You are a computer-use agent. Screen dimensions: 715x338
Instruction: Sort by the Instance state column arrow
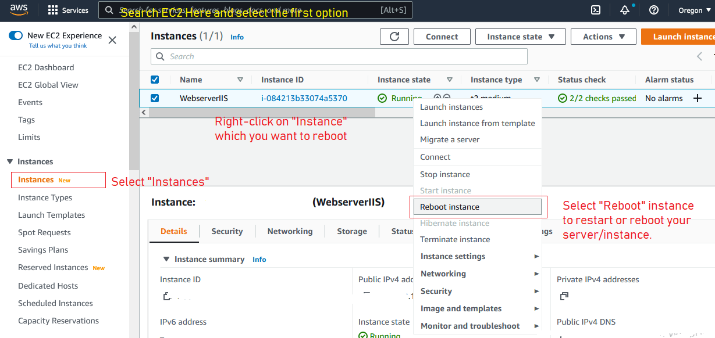point(450,80)
